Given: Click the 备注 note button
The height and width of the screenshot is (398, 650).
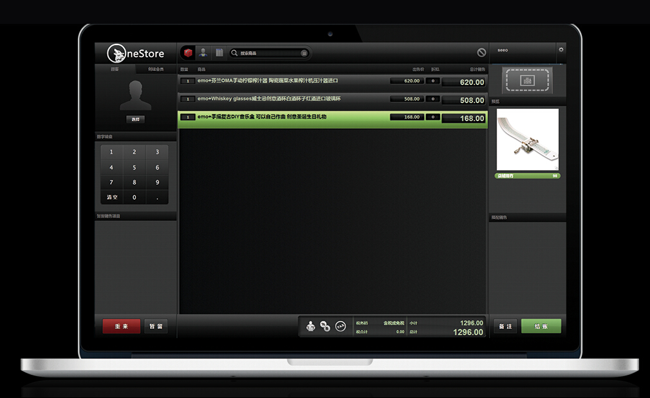Looking at the screenshot, I should click(x=505, y=327).
